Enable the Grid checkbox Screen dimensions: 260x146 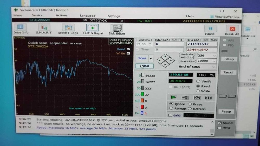[x=170, y=115]
